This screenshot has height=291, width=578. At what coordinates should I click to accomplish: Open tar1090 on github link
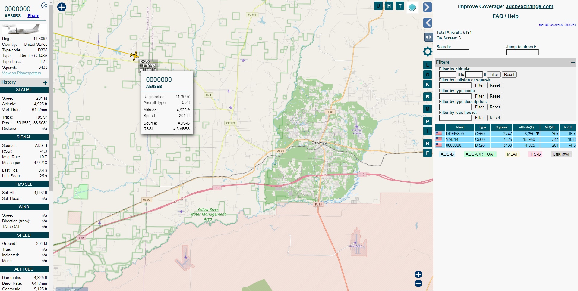[557, 25]
